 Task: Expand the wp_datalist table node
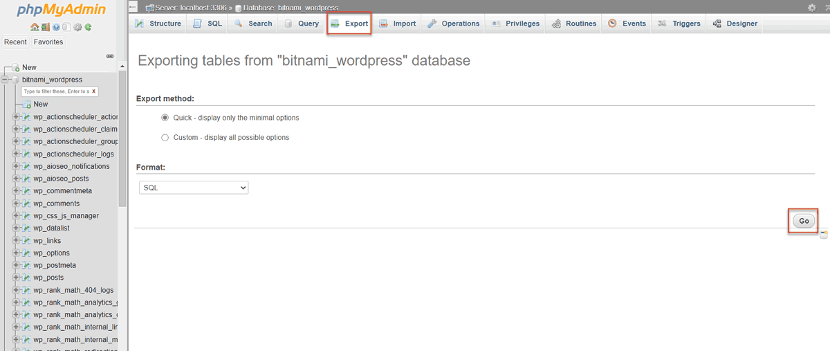pyautogui.click(x=16, y=228)
